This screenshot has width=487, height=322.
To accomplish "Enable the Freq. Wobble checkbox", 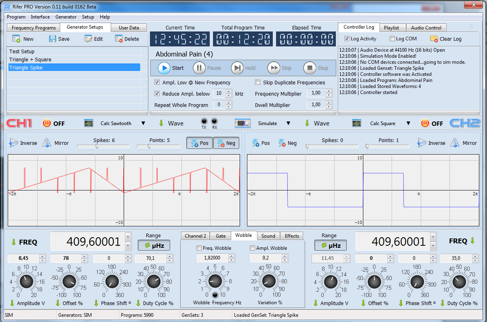I will (x=199, y=248).
